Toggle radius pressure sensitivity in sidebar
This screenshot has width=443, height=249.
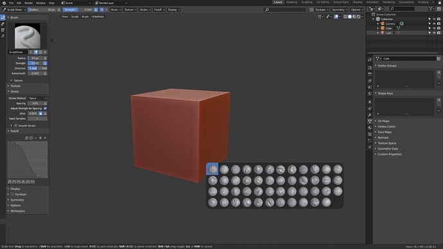(x=45, y=58)
